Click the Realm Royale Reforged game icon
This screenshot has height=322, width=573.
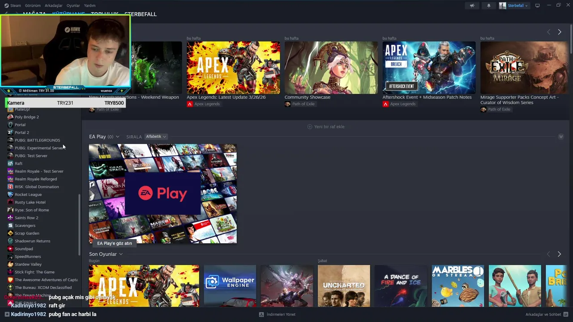(10, 179)
